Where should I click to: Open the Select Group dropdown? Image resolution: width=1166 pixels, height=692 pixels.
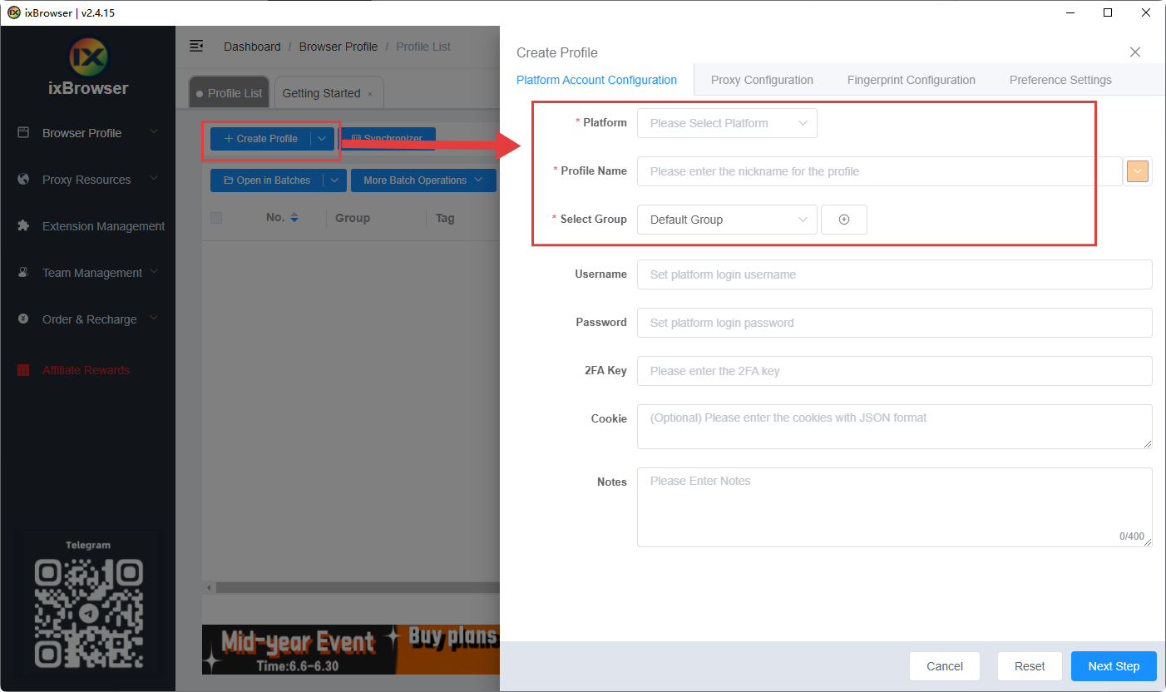[727, 220]
